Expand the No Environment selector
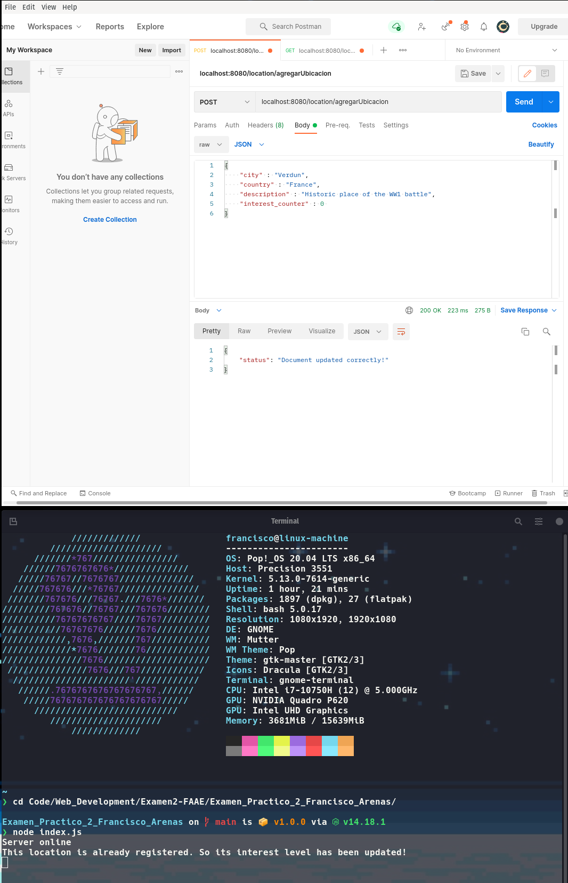 (x=506, y=50)
